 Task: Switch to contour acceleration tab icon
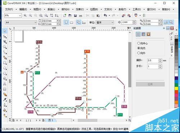click(149, 34)
